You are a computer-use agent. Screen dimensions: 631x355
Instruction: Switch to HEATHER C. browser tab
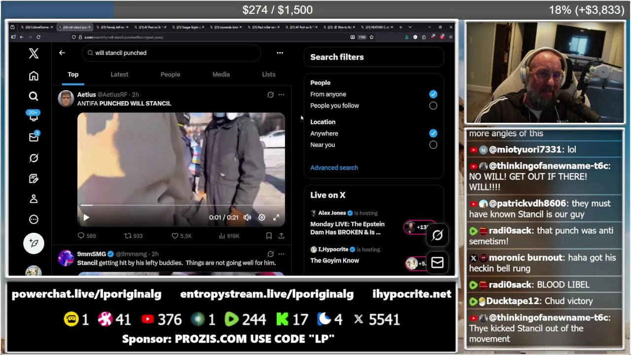pos(376,27)
